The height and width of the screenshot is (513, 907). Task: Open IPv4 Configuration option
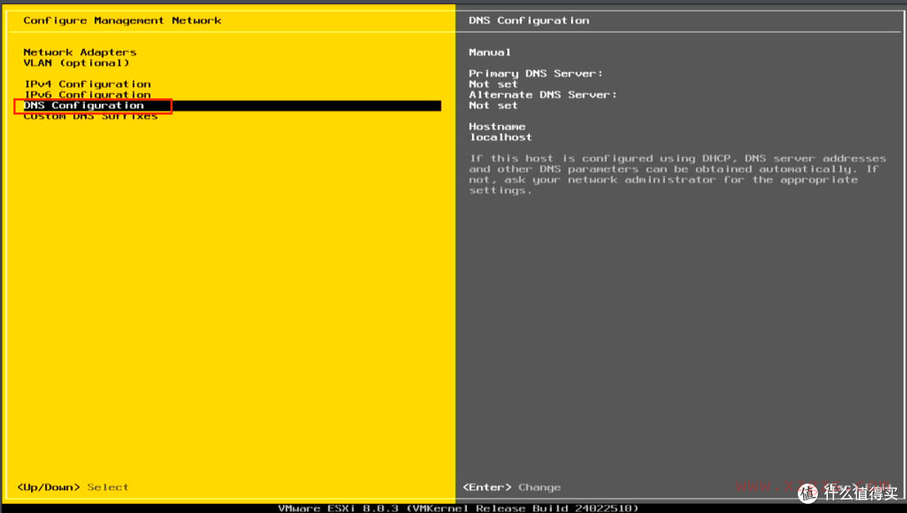coord(87,84)
